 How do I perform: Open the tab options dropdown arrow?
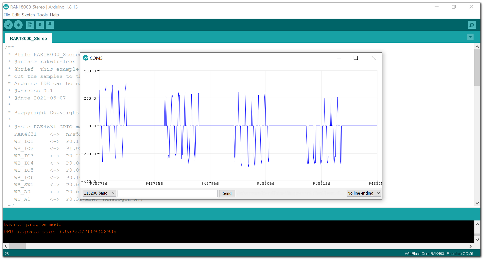click(x=470, y=37)
